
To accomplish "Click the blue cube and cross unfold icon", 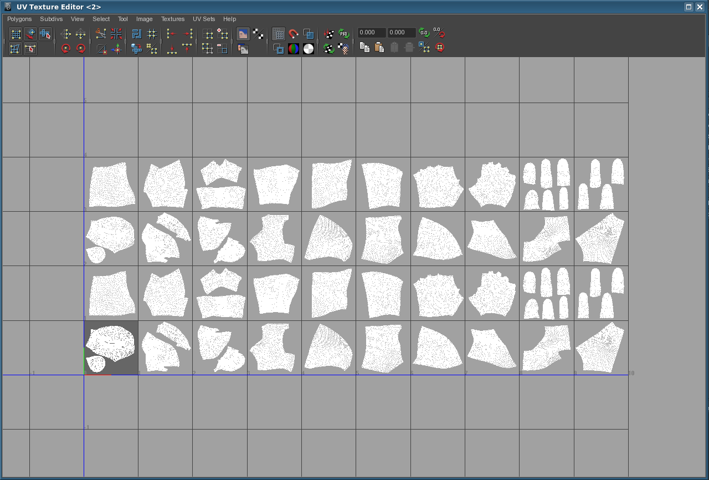I will tap(137, 48).
